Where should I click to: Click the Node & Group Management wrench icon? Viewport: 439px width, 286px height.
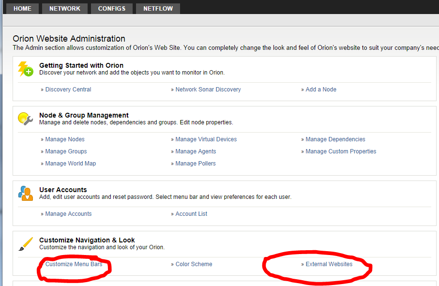[x=26, y=119]
